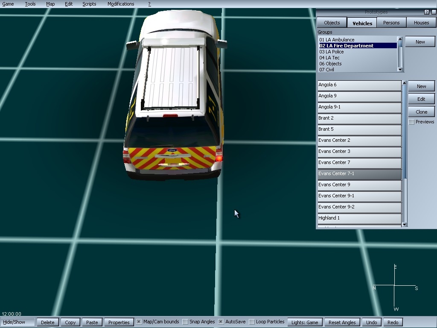Open the Scripts menu

[x=89, y=4]
